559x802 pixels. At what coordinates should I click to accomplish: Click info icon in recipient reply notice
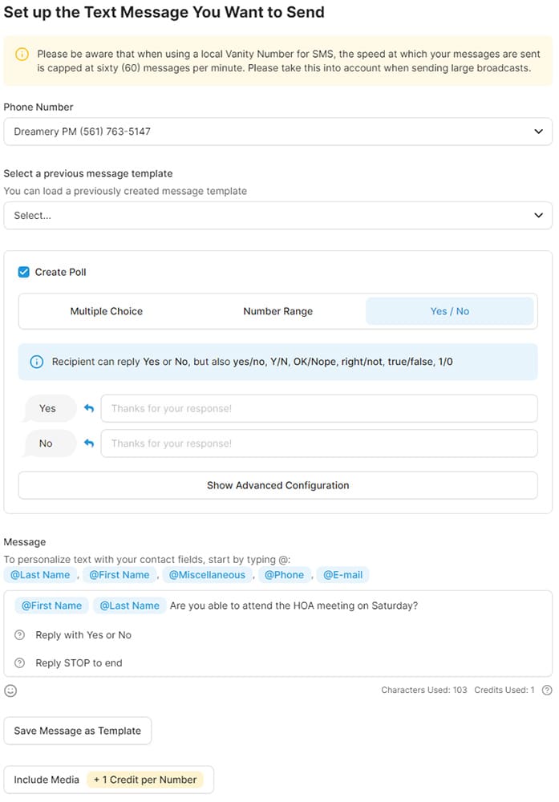pos(36,362)
